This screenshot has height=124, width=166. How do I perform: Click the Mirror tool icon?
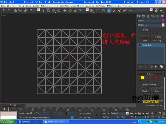click(x=156, y=11)
